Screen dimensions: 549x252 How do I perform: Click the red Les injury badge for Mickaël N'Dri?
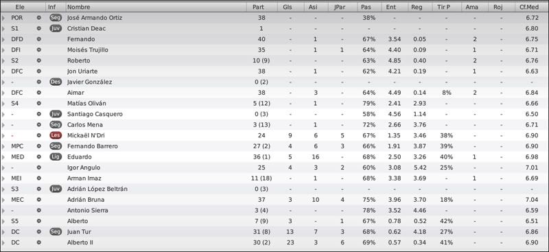click(56, 135)
